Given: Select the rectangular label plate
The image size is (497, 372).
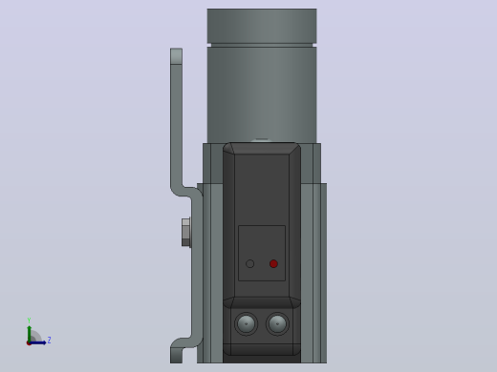Looking at the screenshot, I should click(262, 253).
